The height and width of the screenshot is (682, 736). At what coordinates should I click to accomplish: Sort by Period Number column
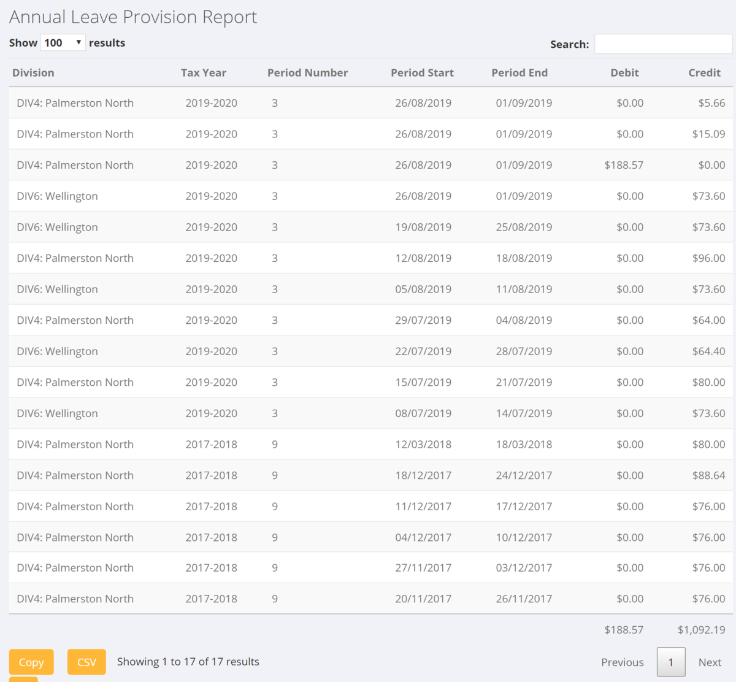(307, 72)
